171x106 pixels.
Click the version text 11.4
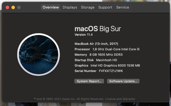(x=90, y=35)
